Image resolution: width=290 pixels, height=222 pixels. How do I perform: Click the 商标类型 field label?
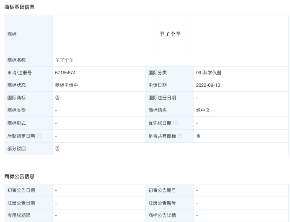click(16, 110)
